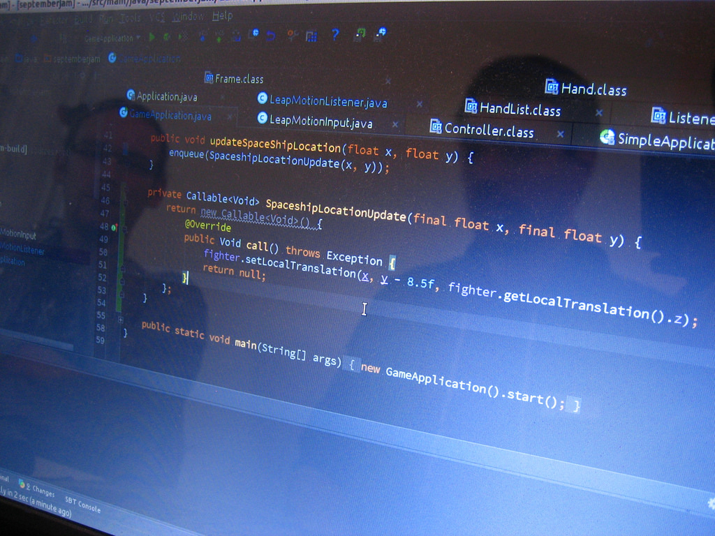715x536 pixels.
Task: Open the SBT Console tool window
Action: [x=82, y=504]
